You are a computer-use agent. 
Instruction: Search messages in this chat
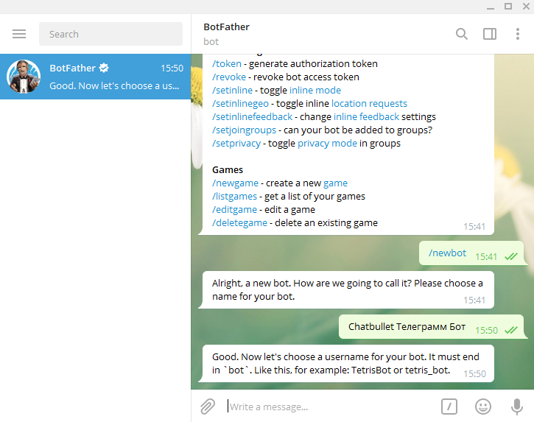coord(462,34)
